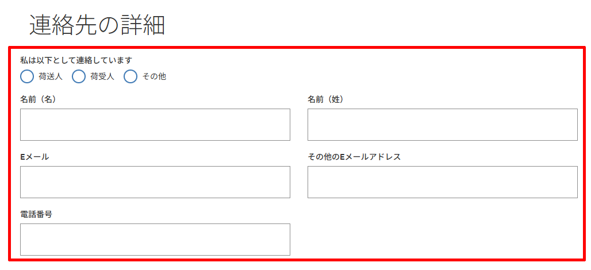
Task: Click the Eメール field label
Action: pyautogui.click(x=34, y=157)
